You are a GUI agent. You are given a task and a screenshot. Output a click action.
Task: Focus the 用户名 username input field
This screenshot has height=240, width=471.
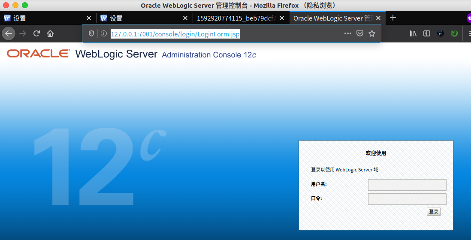[x=407, y=185]
